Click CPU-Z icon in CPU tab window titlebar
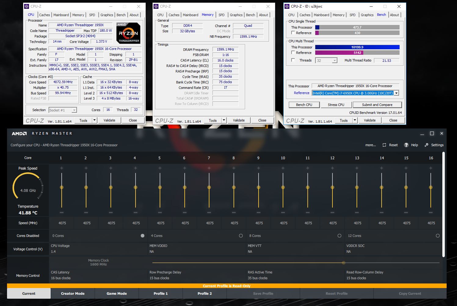 27,6
